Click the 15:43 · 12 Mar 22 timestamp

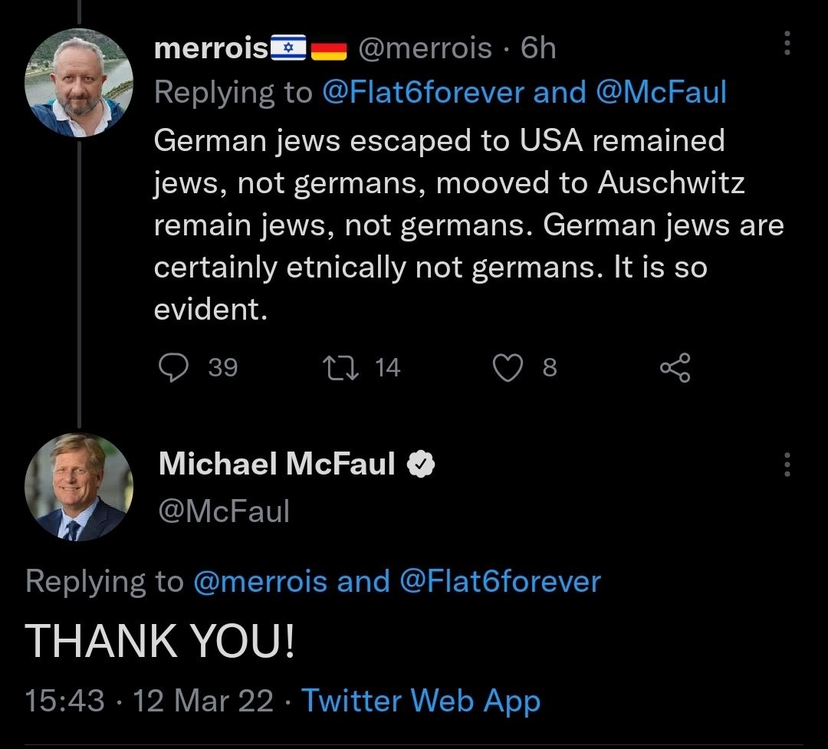tap(149, 701)
